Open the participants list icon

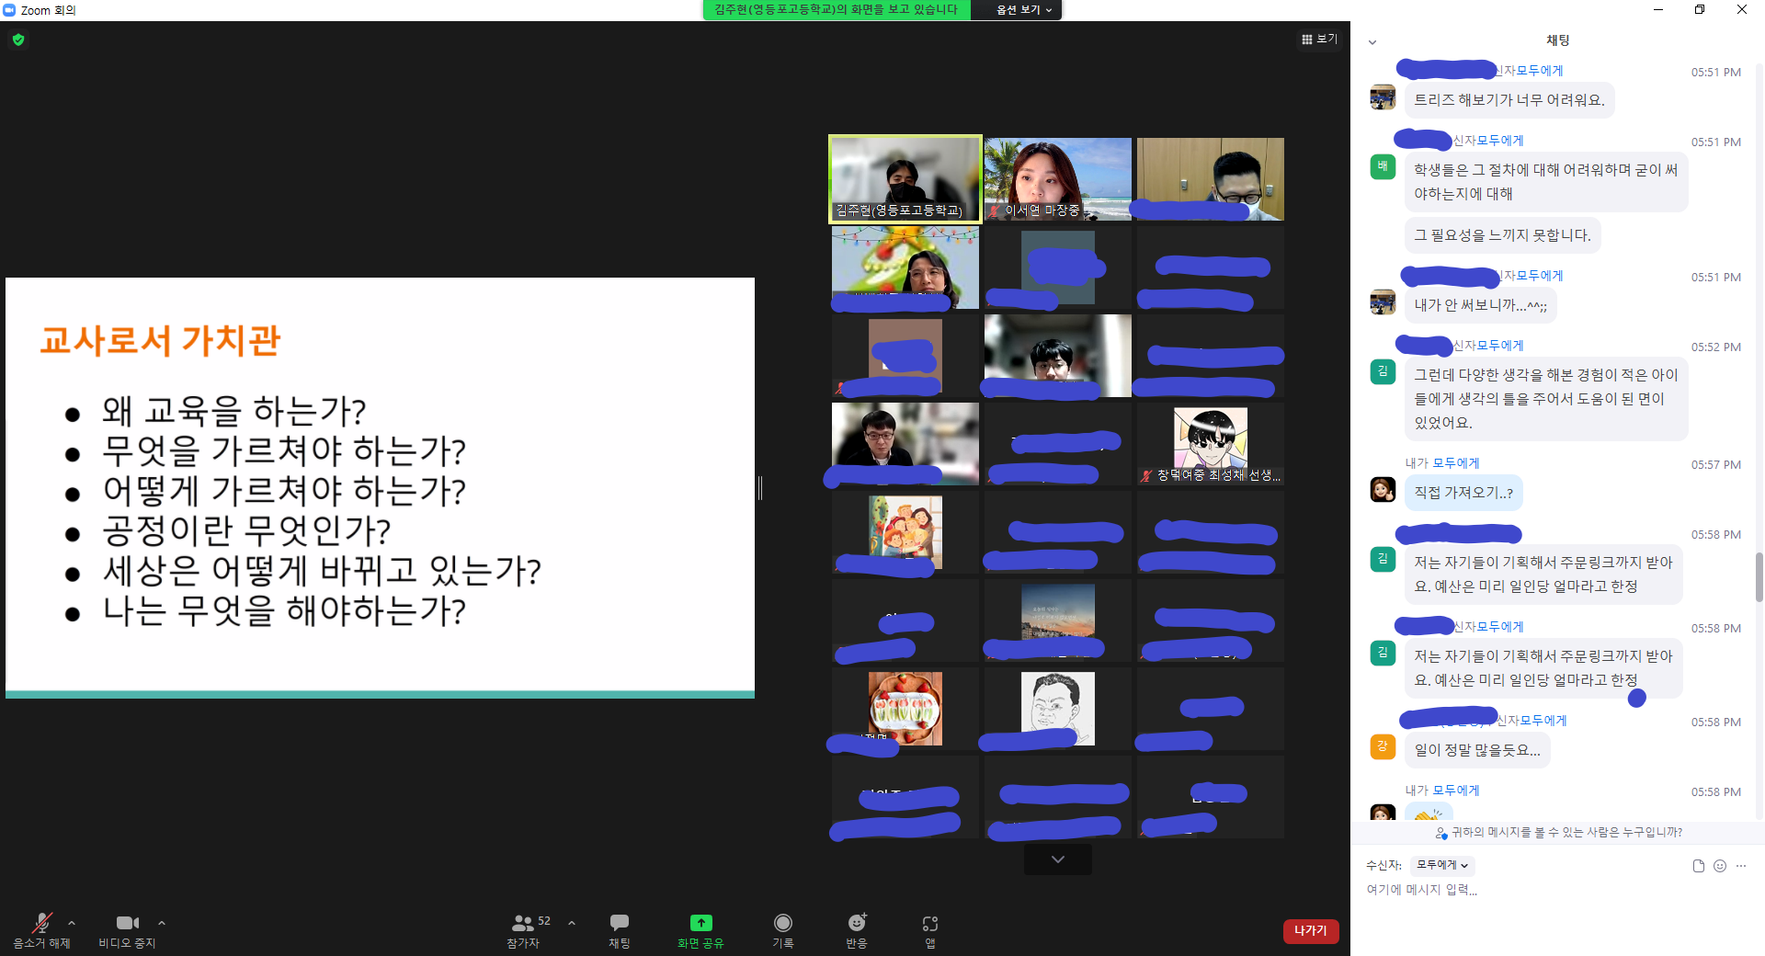523,923
